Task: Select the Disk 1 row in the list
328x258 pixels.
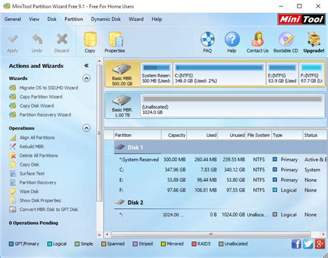Action: (x=220, y=147)
